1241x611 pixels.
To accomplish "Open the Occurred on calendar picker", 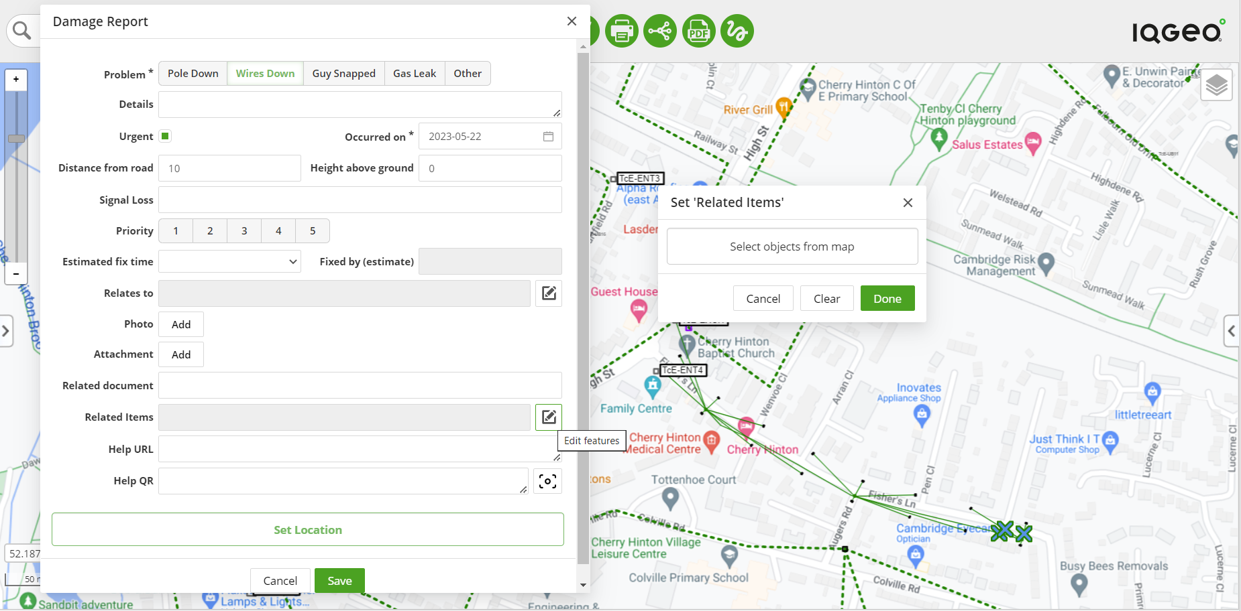I will coord(548,137).
